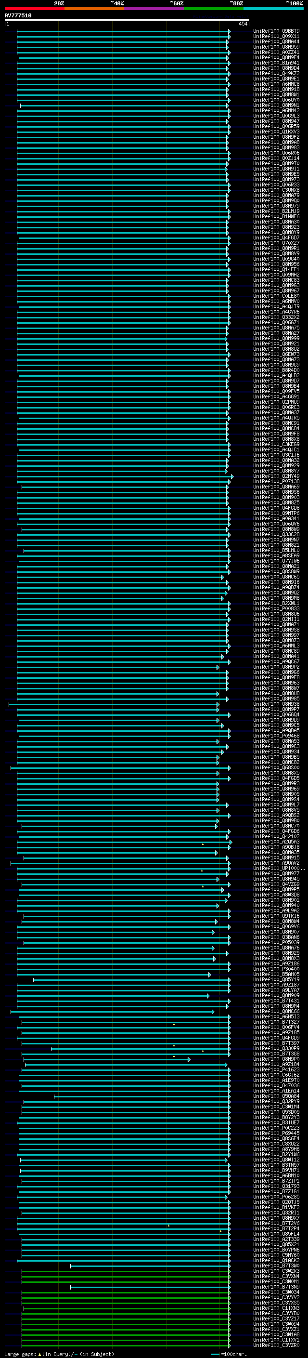Click the =100char. scale legend
The image size is (308, 1358).
click(x=229, y=1354)
